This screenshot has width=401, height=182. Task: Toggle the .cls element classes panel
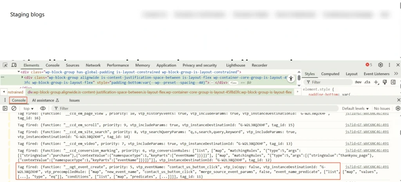tap(367, 82)
